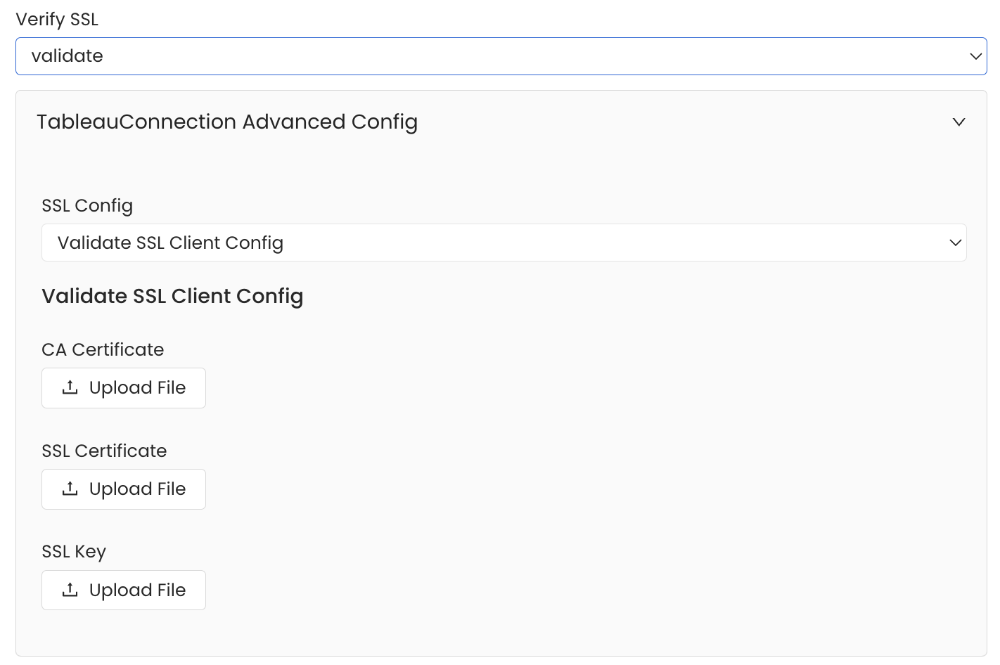Click upload icon under SSL Certificate
Viewport: 1000px width, 665px height.
click(70, 489)
